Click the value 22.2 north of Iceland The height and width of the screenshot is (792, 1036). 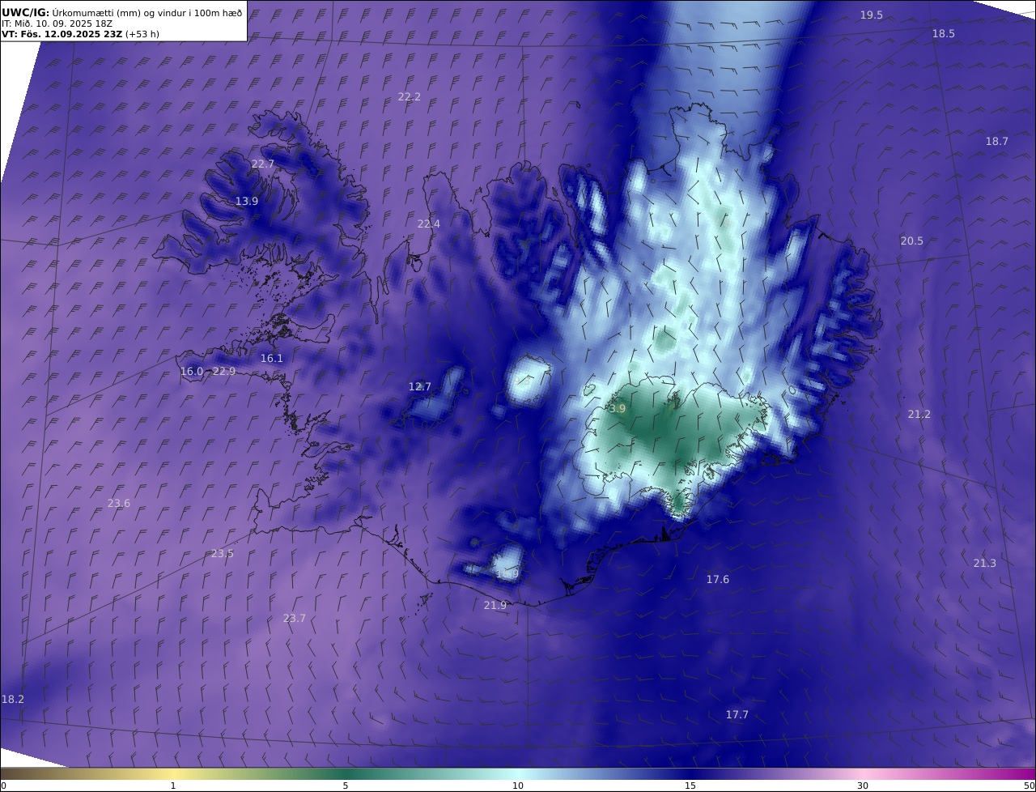(x=410, y=97)
